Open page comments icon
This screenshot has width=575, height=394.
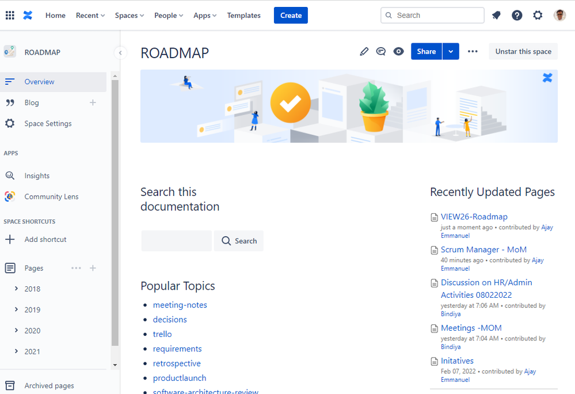coord(381,51)
